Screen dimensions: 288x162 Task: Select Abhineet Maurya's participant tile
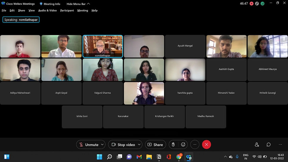click(x=268, y=70)
